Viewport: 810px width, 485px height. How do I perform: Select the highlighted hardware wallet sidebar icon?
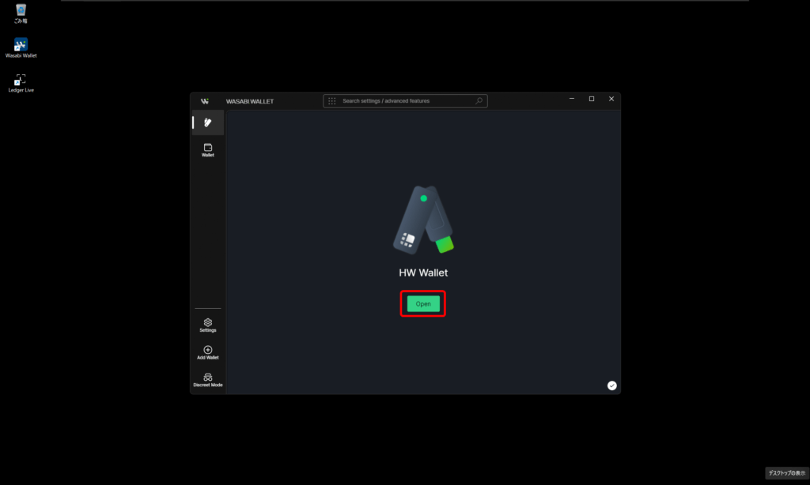[x=208, y=122]
